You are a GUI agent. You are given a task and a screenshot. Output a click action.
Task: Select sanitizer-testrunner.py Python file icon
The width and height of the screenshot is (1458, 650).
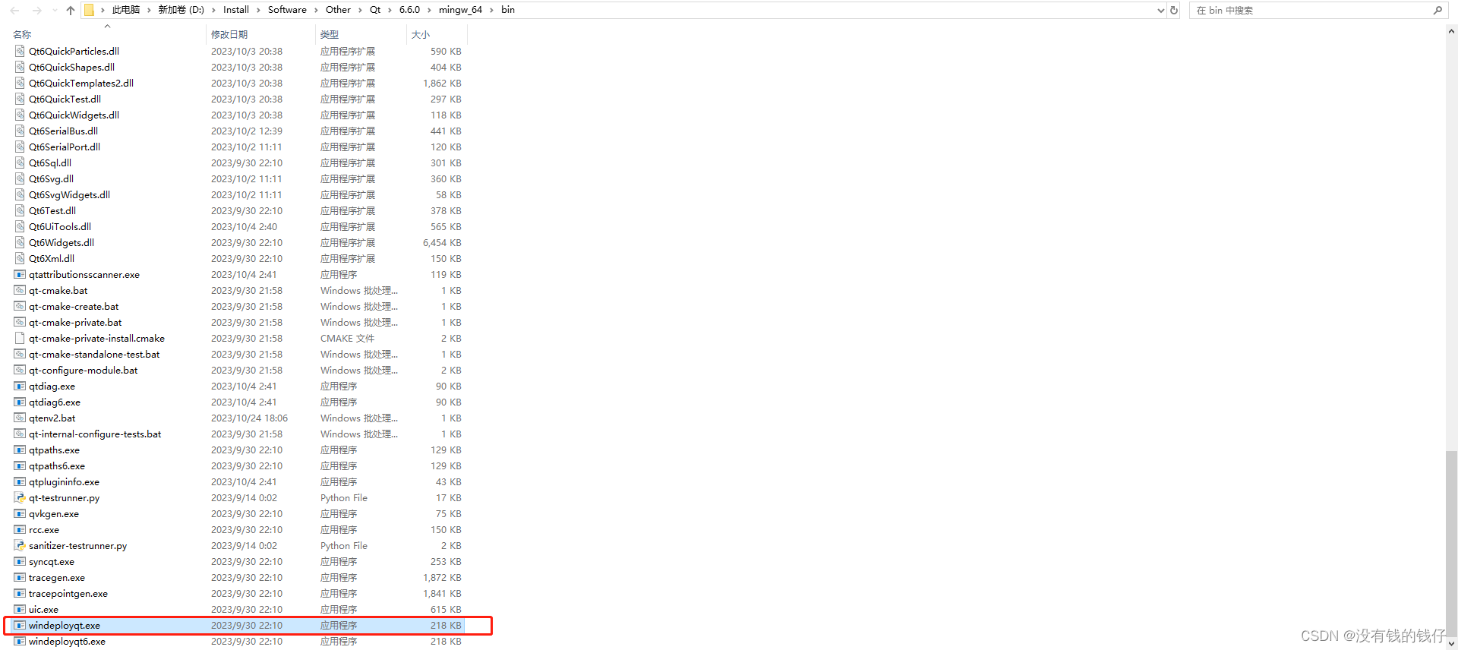click(20, 545)
